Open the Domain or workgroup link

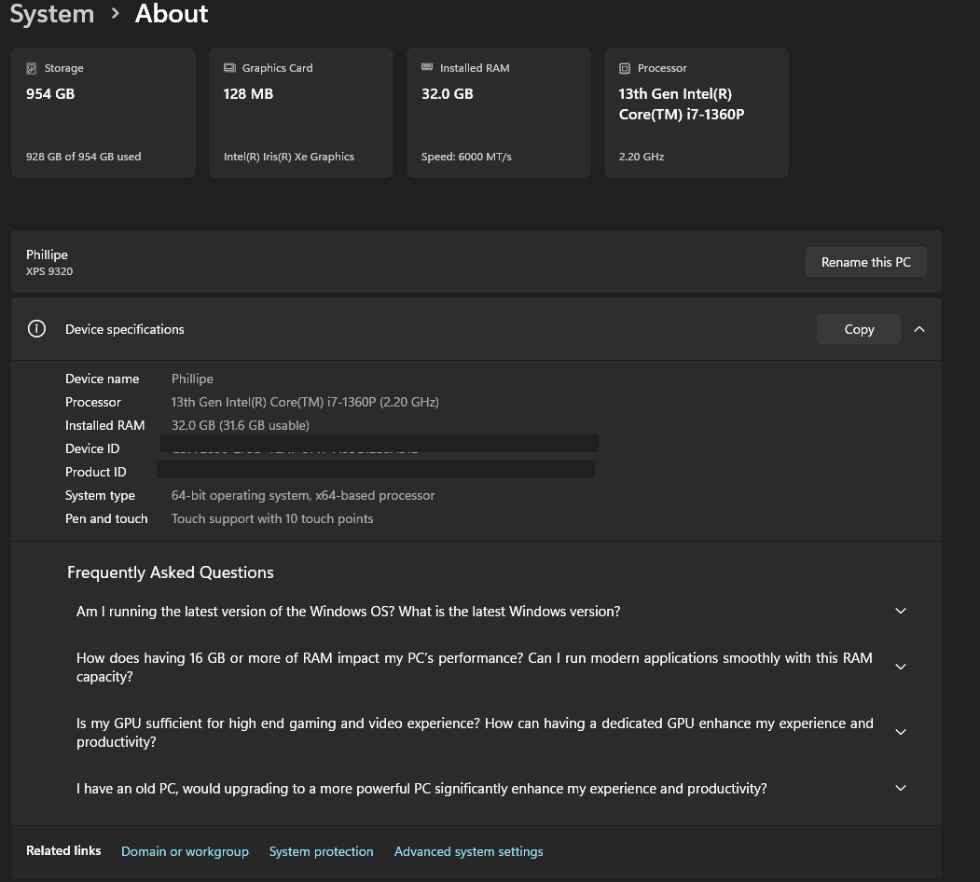[x=185, y=851]
